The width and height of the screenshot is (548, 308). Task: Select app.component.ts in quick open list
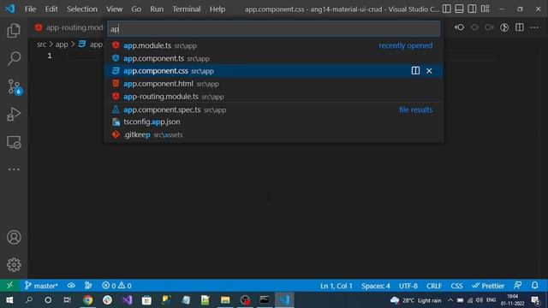pos(274,58)
